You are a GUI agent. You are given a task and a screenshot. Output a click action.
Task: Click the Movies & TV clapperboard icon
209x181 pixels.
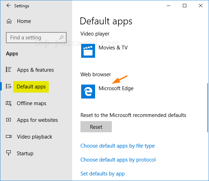[88, 50]
